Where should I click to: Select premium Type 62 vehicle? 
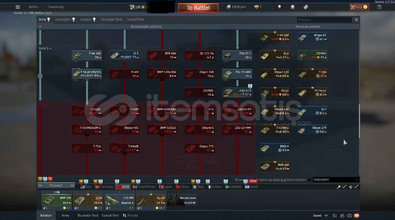[313, 37]
